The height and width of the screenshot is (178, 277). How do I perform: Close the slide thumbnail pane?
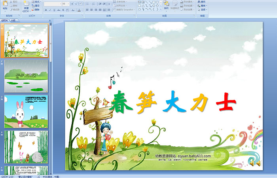click(50, 20)
